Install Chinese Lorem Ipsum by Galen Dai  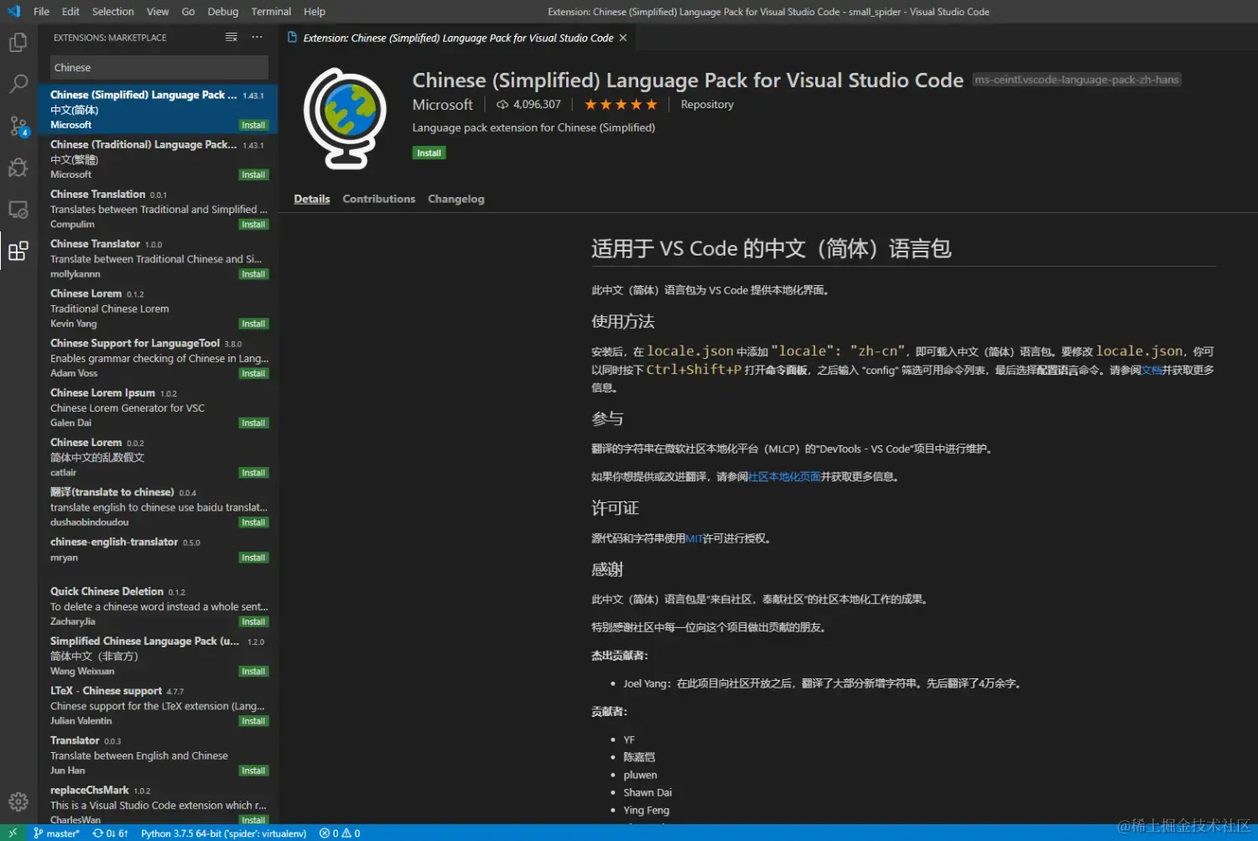(253, 423)
